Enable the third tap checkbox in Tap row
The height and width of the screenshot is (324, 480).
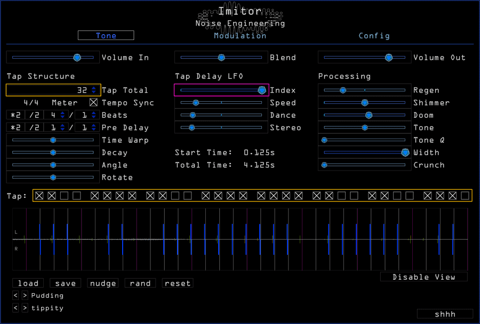coord(65,196)
